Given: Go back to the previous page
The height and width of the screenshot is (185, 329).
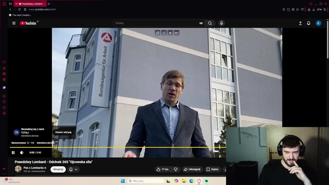Looking at the screenshot, I should [10, 10].
